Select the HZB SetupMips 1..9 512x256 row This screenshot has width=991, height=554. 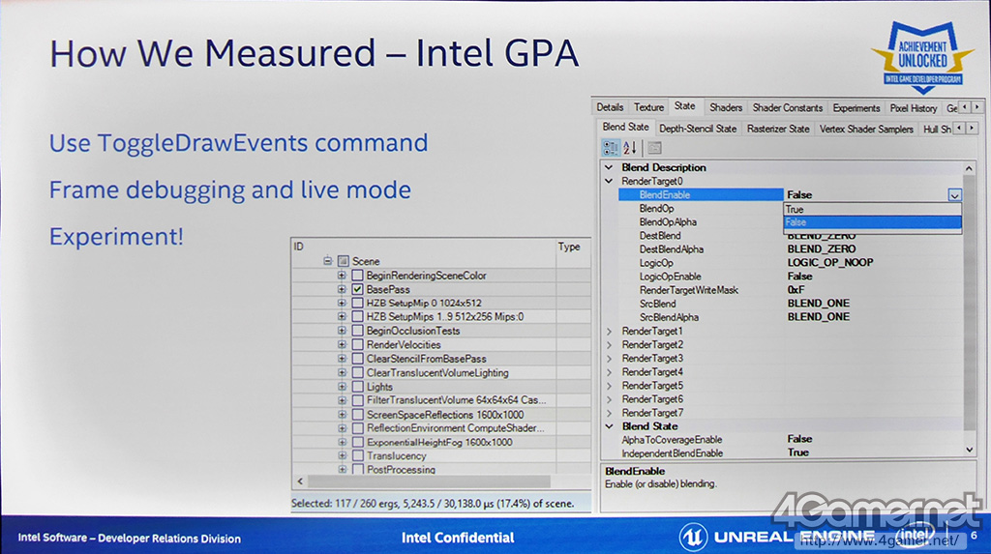tap(441, 317)
